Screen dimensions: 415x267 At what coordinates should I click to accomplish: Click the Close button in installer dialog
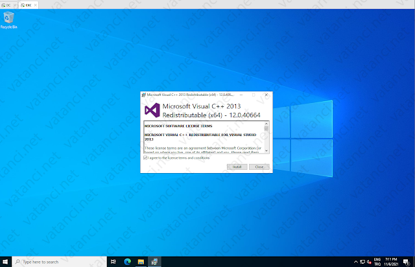click(259, 167)
